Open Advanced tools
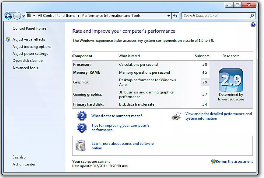 click(x=25, y=68)
